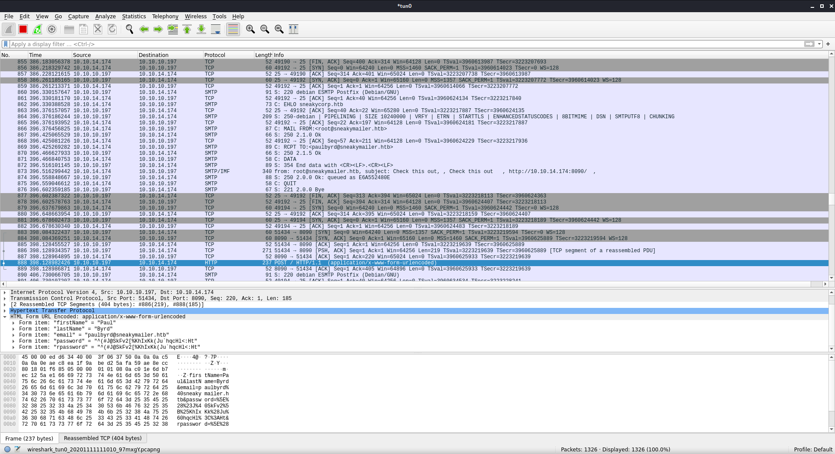Screen dimensions: 835x454
Task: Sort packets by Protocol column header
Action: (x=215, y=55)
